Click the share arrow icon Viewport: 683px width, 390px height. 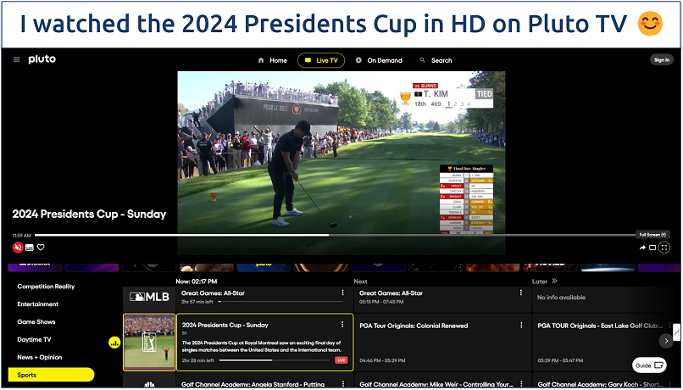[642, 248]
